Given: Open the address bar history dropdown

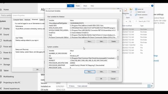Looking at the screenshot, I should click(x=127, y=21).
